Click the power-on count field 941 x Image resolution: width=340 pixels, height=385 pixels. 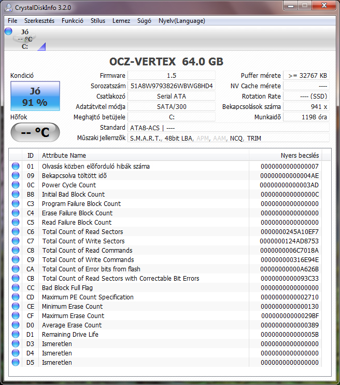coord(306,106)
